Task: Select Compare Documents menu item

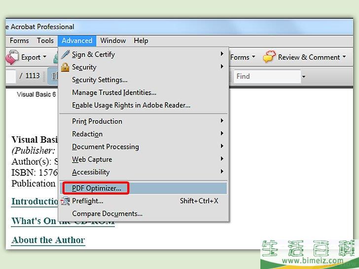Action: pyautogui.click(x=107, y=213)
